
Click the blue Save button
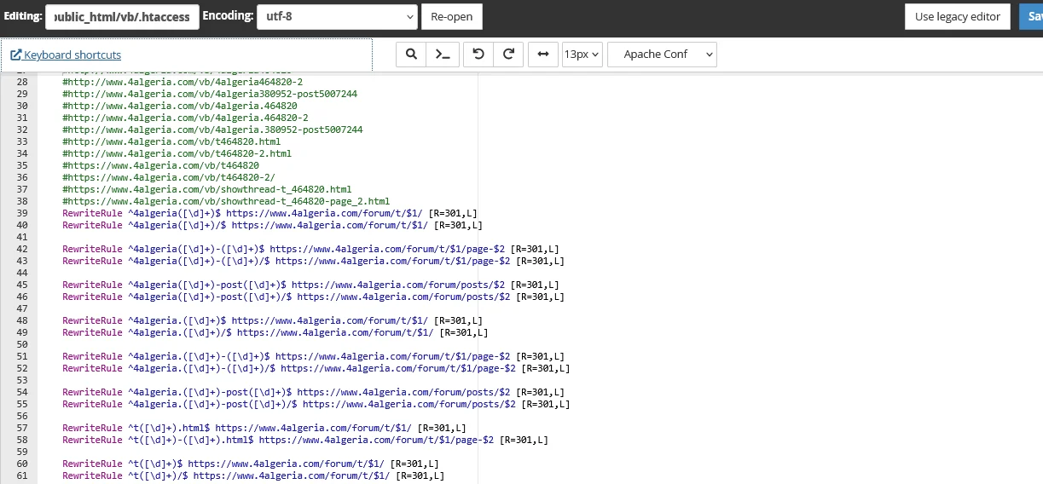[x=1030, y=16]
